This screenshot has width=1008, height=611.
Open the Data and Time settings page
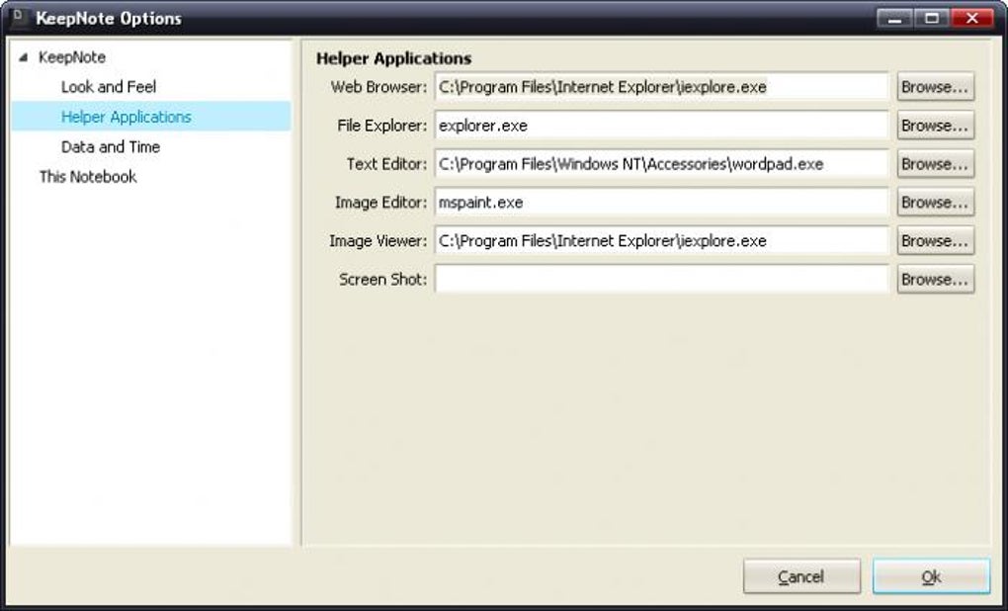(110, 146)
